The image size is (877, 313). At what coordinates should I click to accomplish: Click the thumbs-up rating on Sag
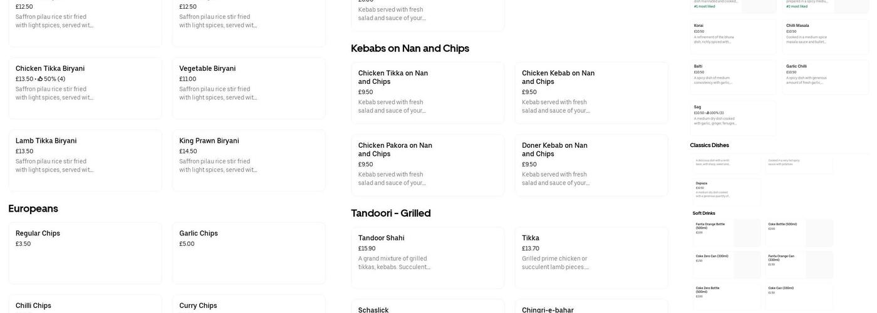(x=708, y=113)
